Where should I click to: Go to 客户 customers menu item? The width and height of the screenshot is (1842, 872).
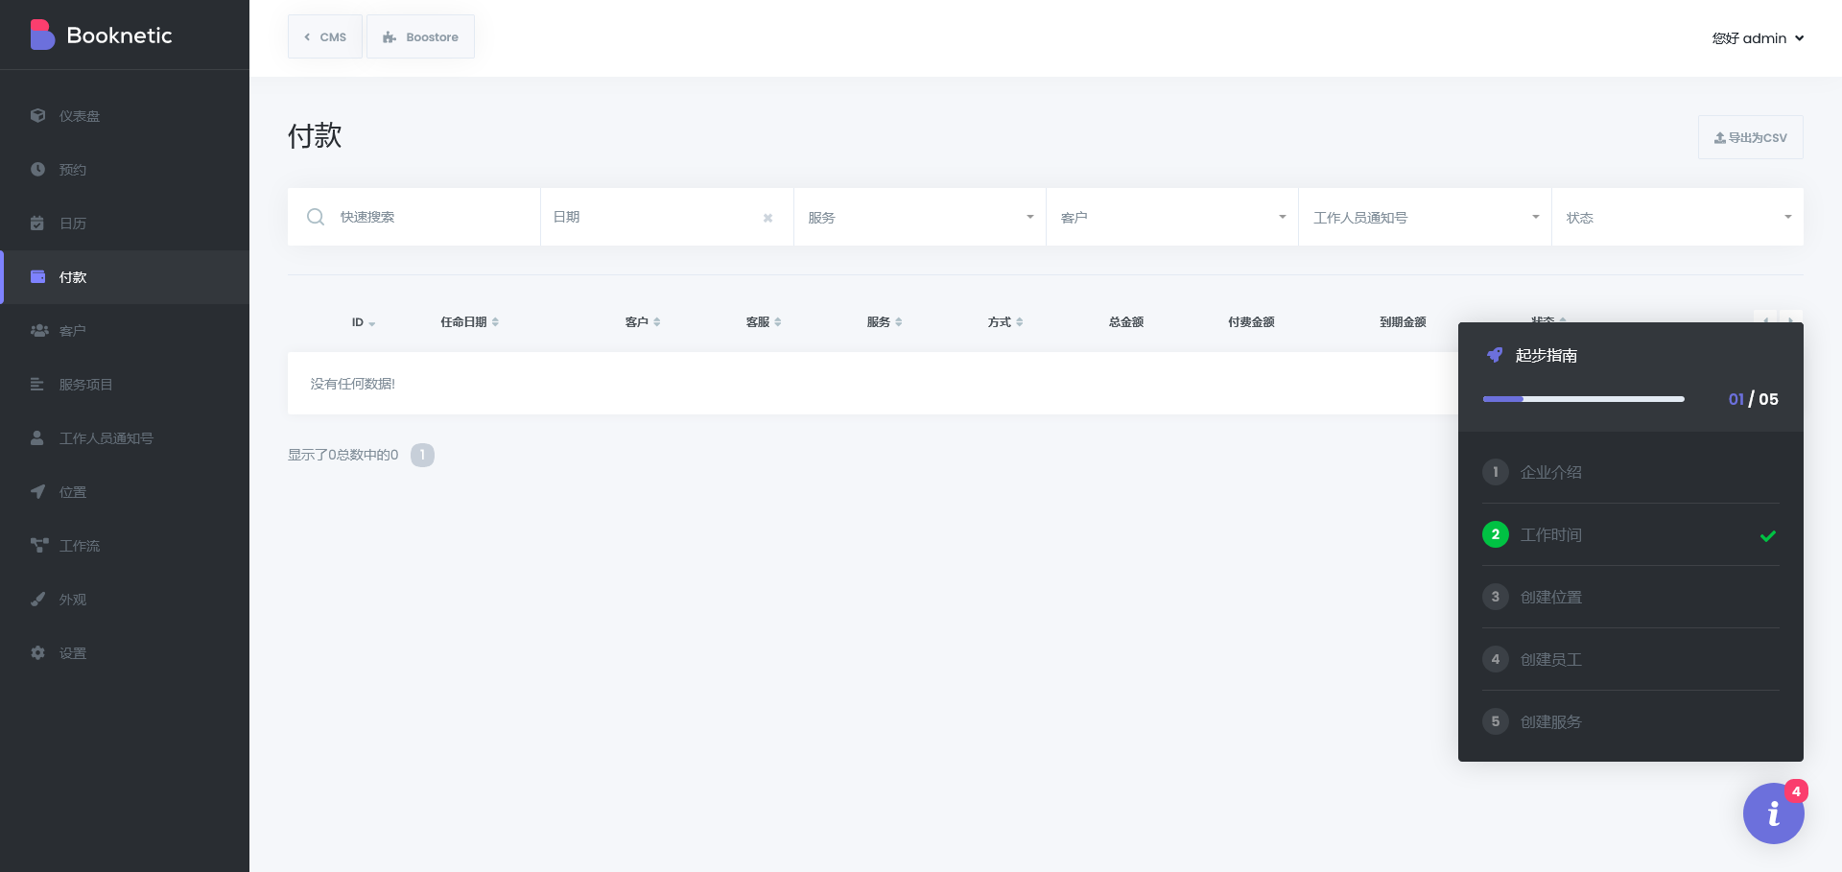pyautogui.click(x=72, y=330)
